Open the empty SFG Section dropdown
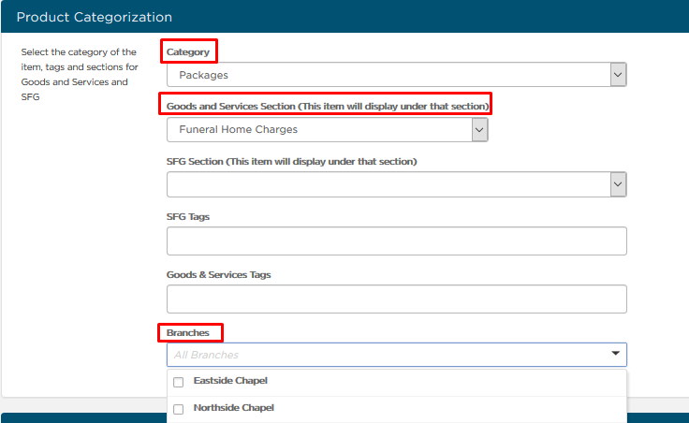The image size is (689, 423). [396, 184]
